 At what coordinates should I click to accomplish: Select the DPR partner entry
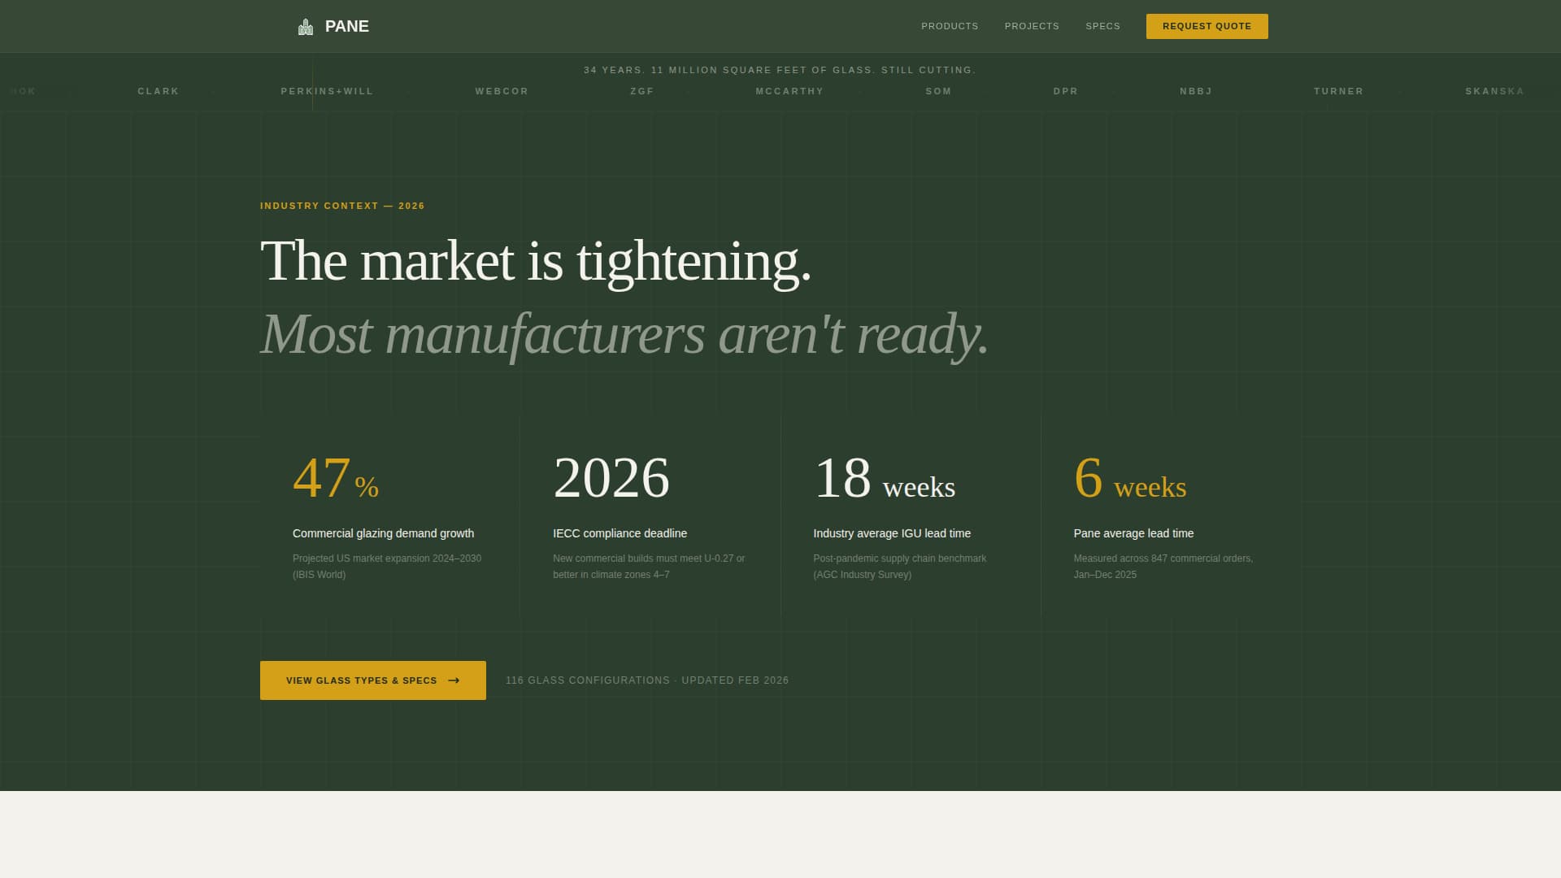pyautogui.click(x=1066, y=91)
